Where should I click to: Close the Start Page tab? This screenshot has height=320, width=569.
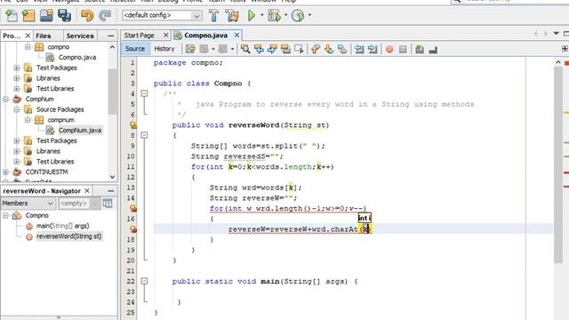click(x=166, y=35)
